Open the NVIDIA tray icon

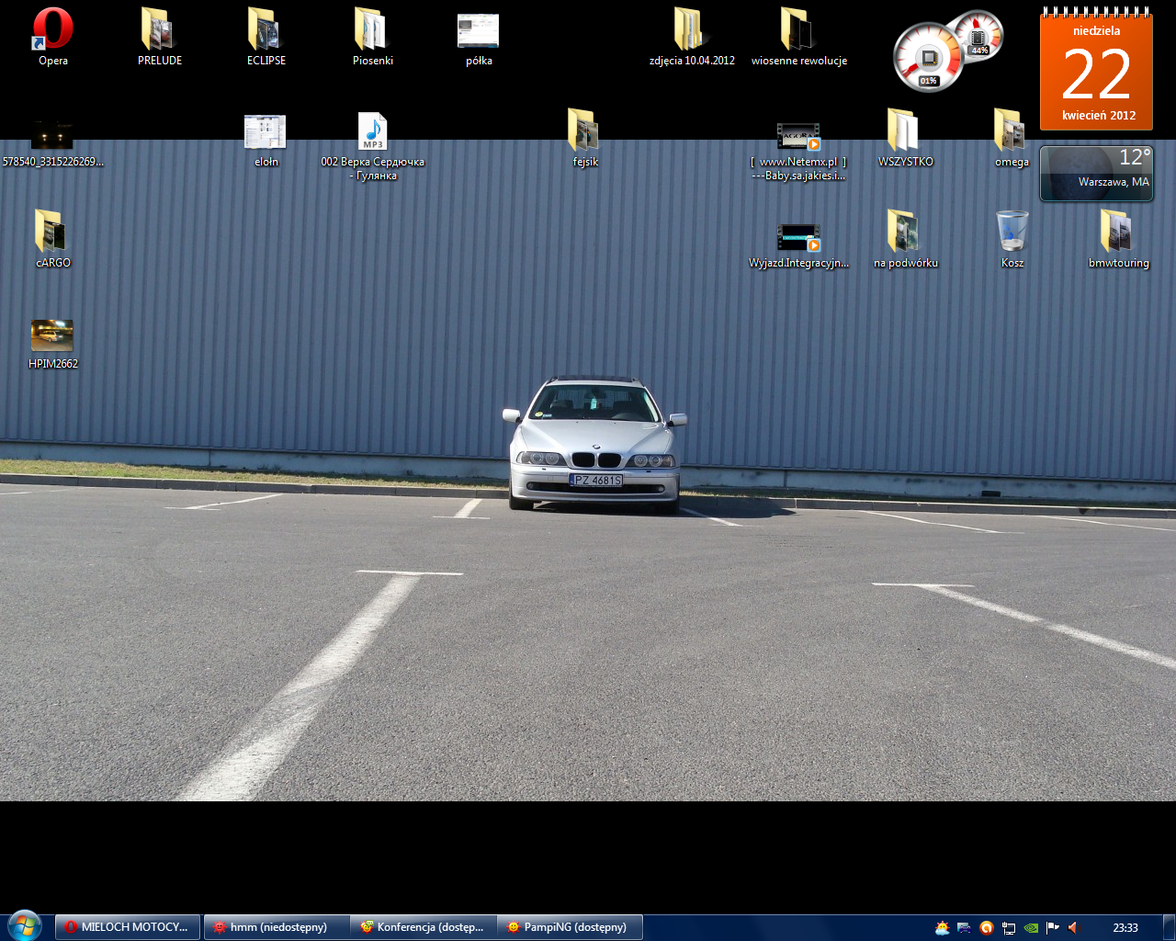[x=1031, y=927]
